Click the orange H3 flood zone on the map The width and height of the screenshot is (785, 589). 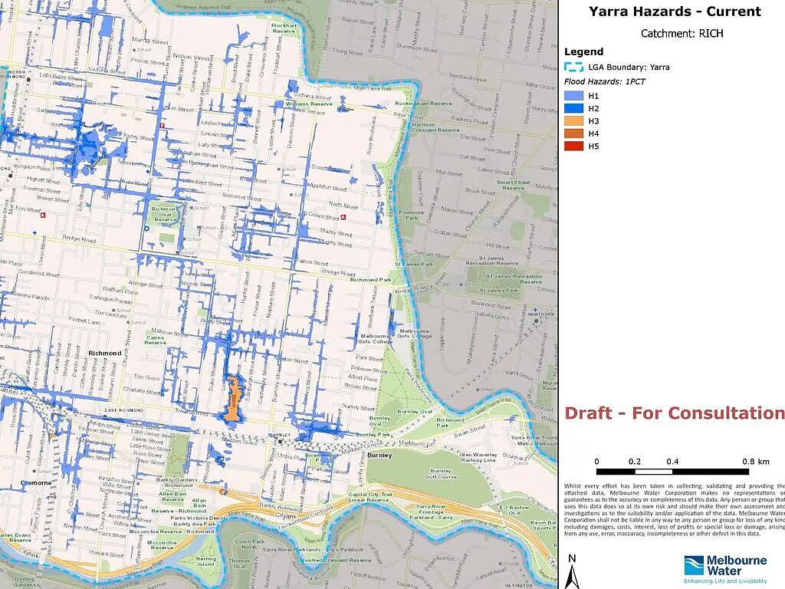pyautogui.click(x=233, y=398)
